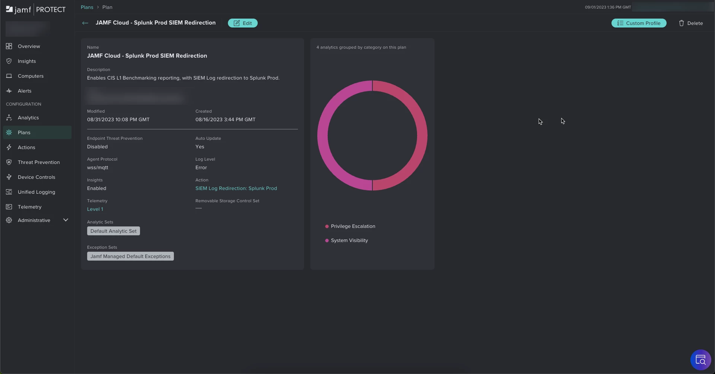Click the Device Controls USB icon

(9, 177)
